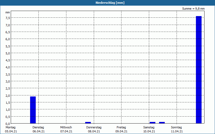Click the Freitag axis label

point(121,128)
